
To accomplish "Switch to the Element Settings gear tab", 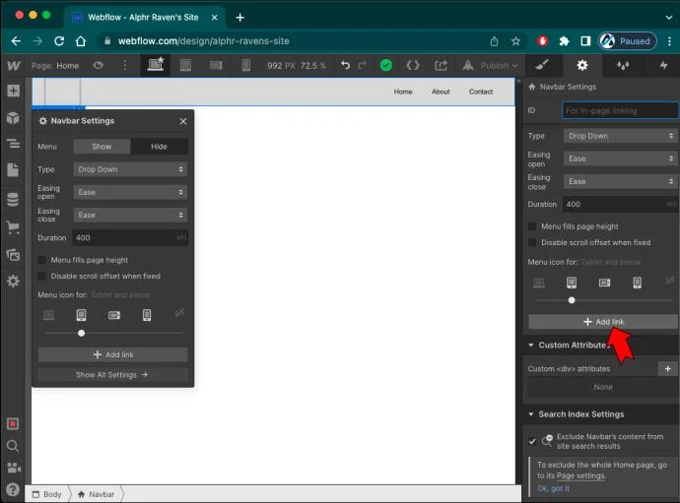I will click(582, 65).
